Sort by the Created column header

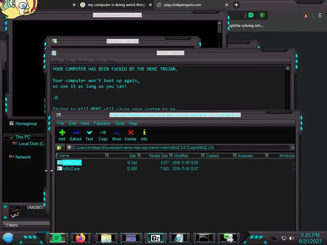[218, 156]
